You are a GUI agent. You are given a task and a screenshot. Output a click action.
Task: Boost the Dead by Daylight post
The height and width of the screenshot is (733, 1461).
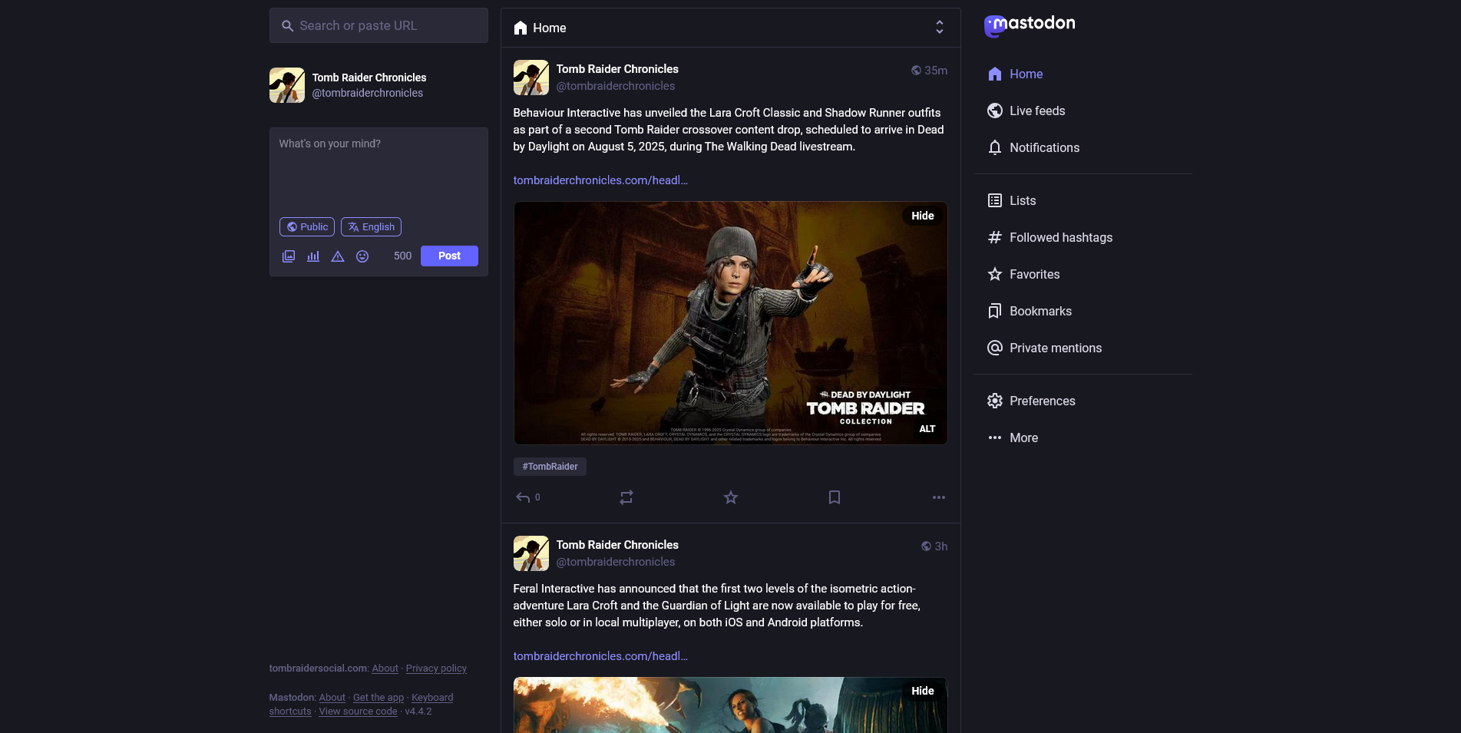click(626, 497)
